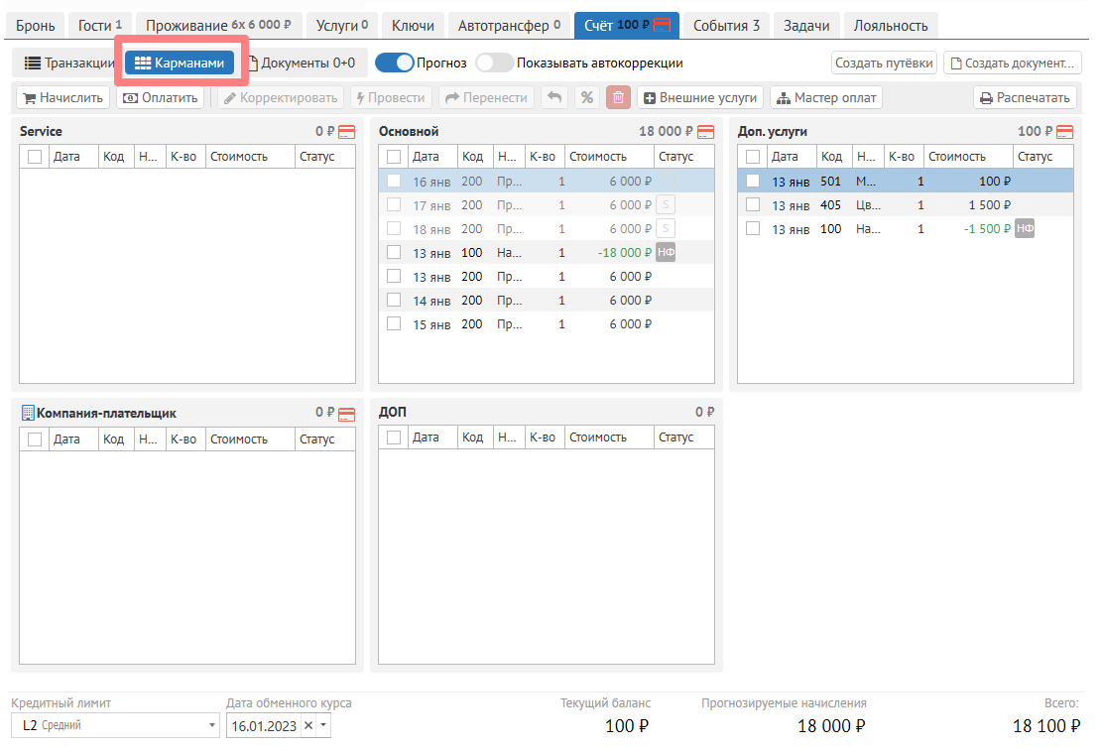The width and height of the screenshot is (1102, 751).
Task: Tick the select-all checkbox in Основной header
Action: coord(394,157)
